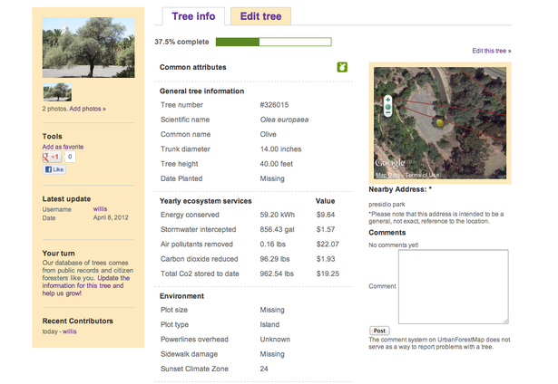Click the +1 counter showing 0
Viewport: 558px width, 384px height.
click(70, 157)
